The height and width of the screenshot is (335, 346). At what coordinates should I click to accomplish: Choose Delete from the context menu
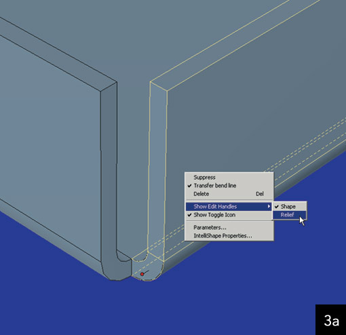click(229, 194)
